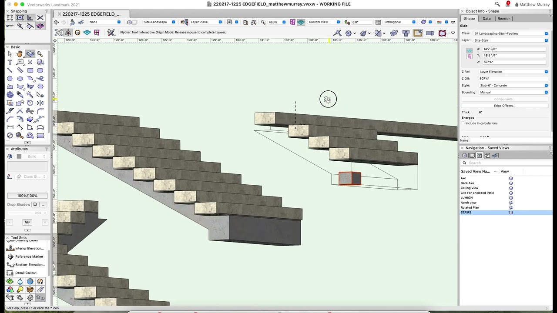Open the Orthogonal projection dropdown

(399, 22)
